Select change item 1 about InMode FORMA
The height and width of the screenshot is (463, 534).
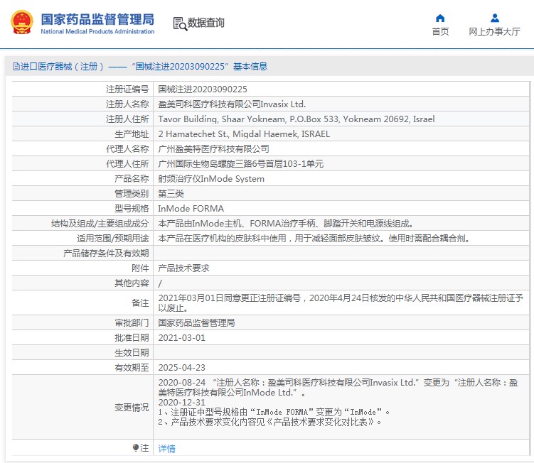tap(274, 412)
